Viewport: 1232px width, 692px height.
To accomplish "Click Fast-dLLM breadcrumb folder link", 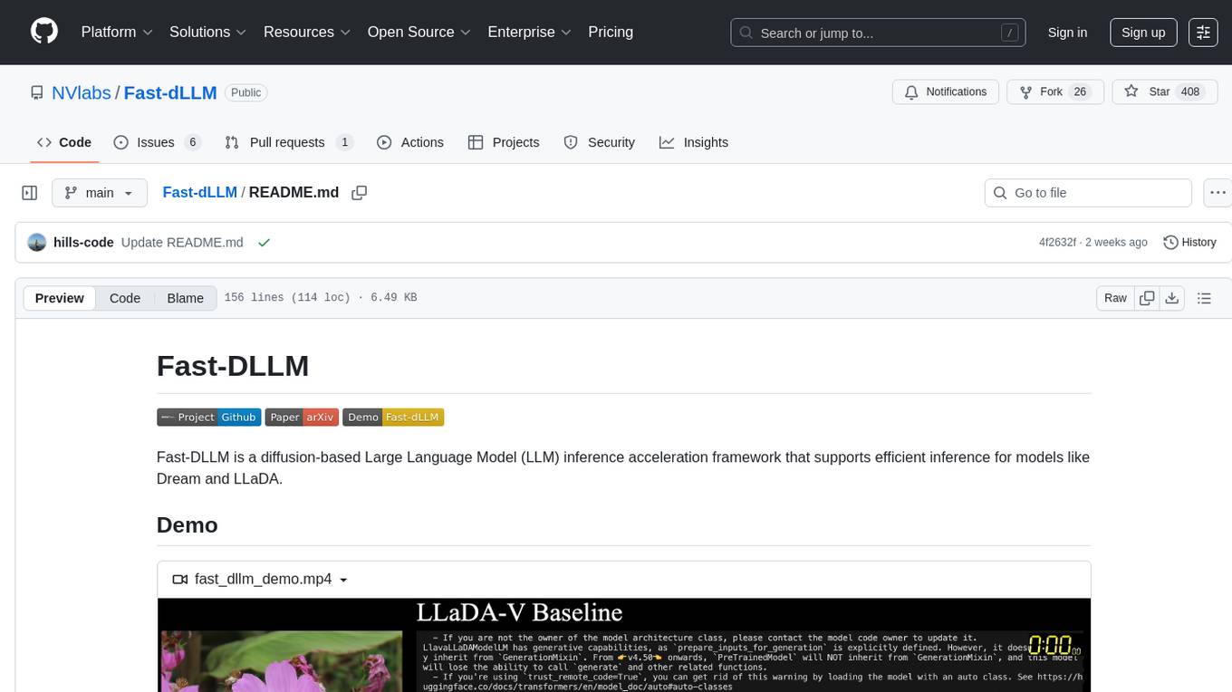I will (199, 192).
